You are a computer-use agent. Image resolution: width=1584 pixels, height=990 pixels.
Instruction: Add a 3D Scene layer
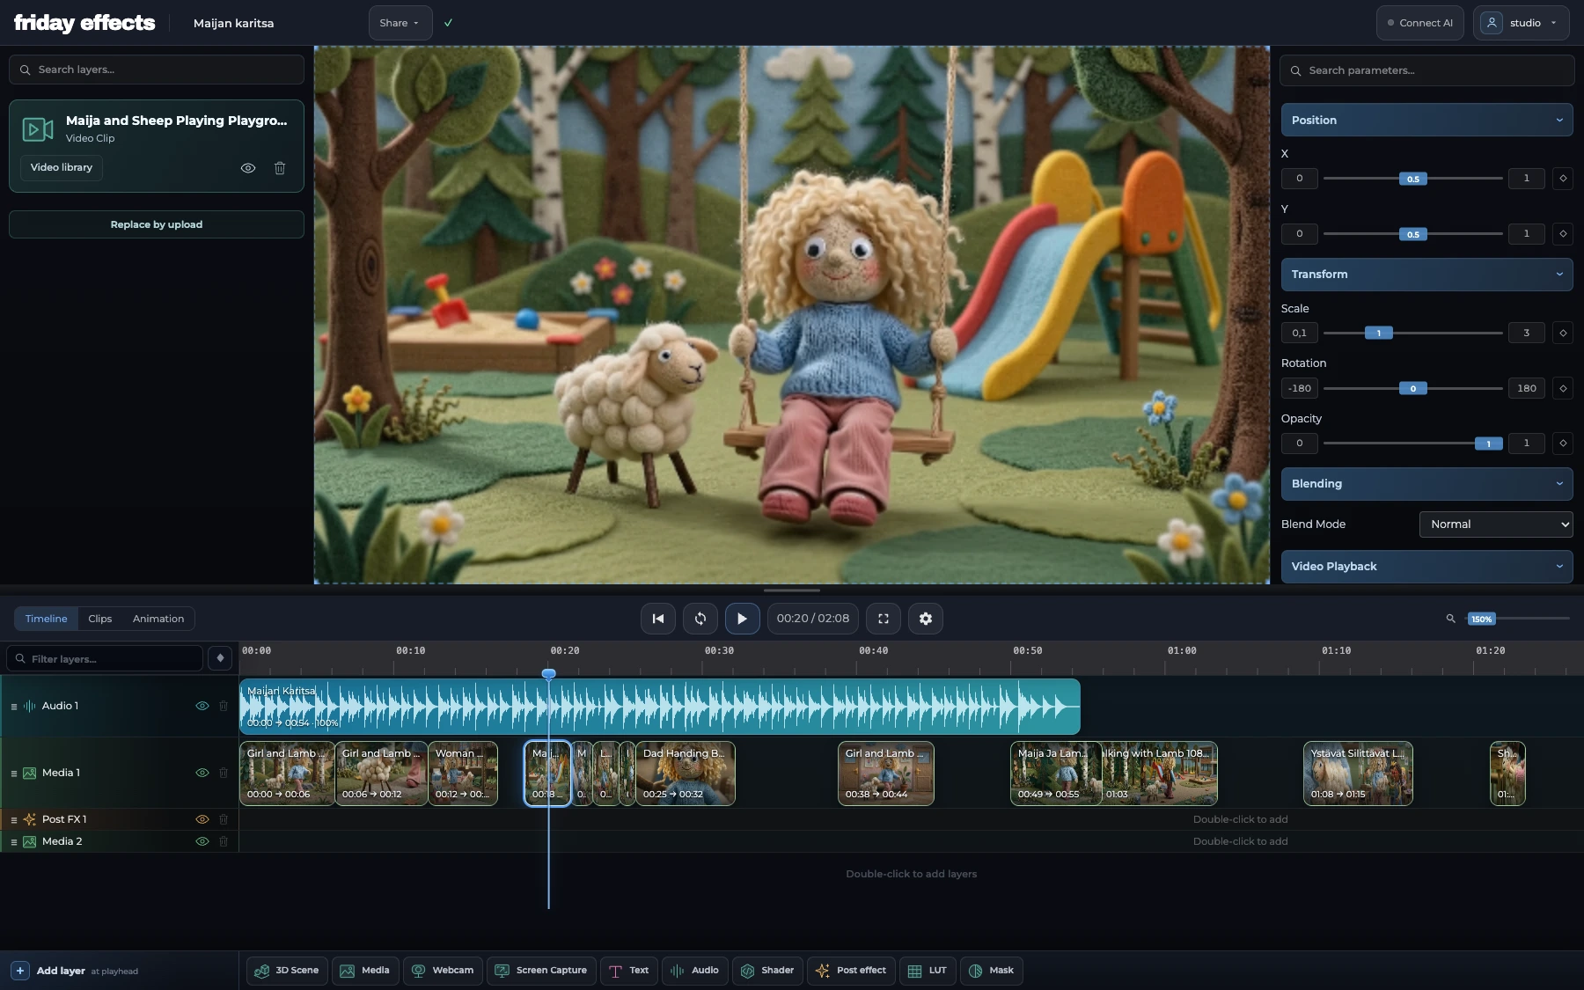click(287, 971)
